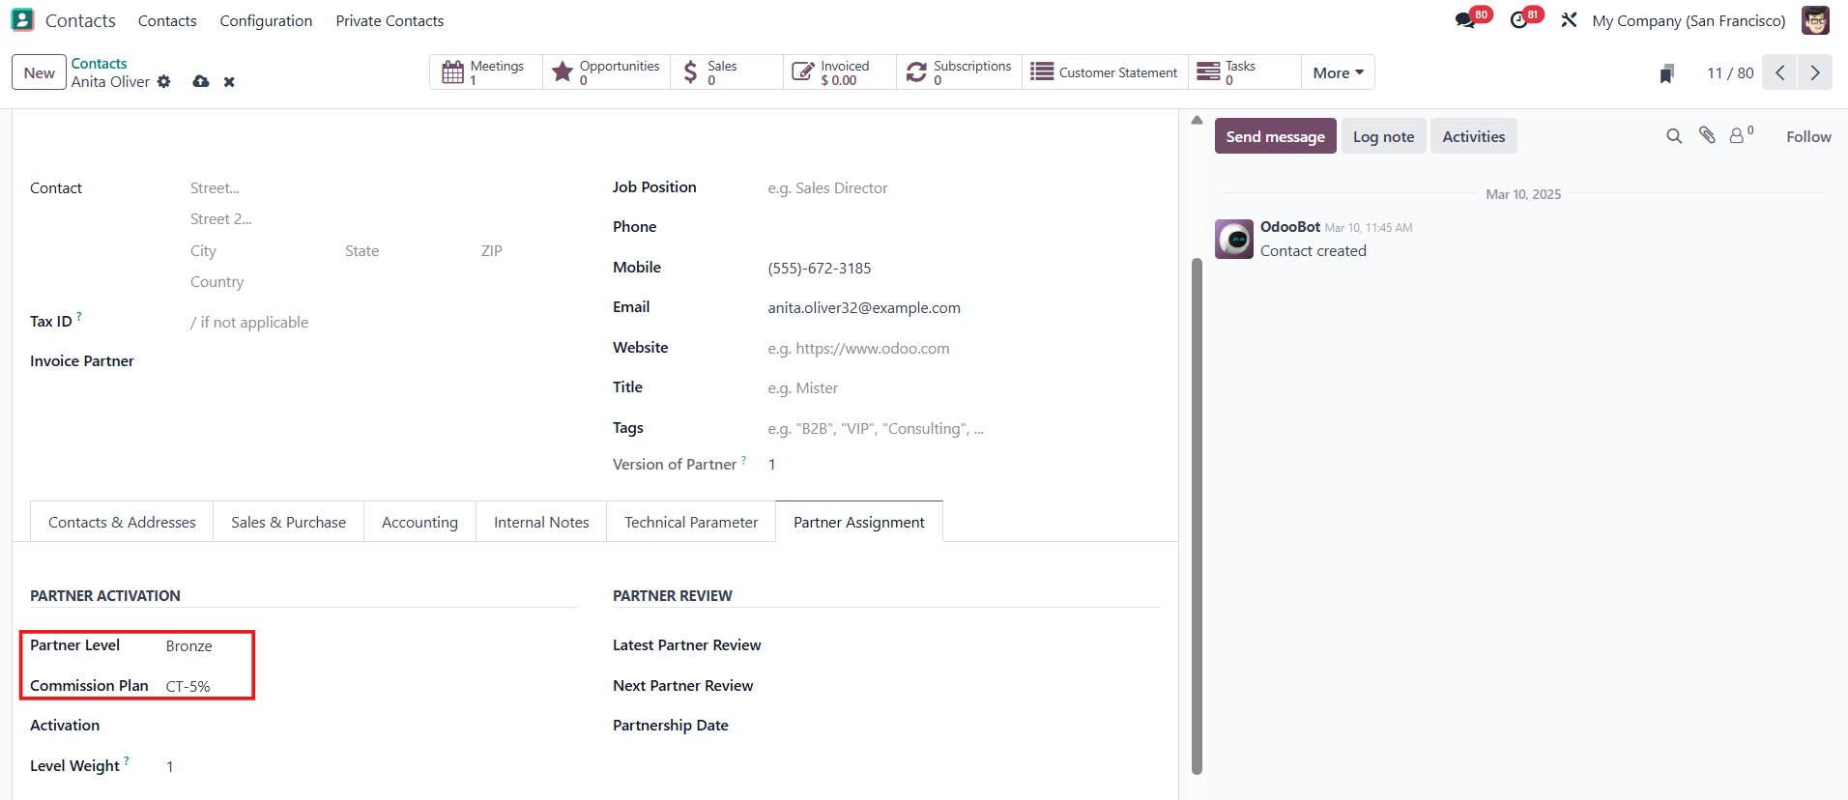The image size is (1848, 800).
Task: Go to next record arrow
Action: [x=1814, y=72]
